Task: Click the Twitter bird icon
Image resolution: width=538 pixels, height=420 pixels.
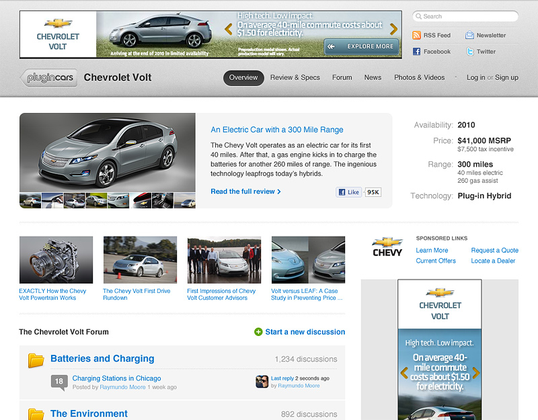Action: (470, 52)
